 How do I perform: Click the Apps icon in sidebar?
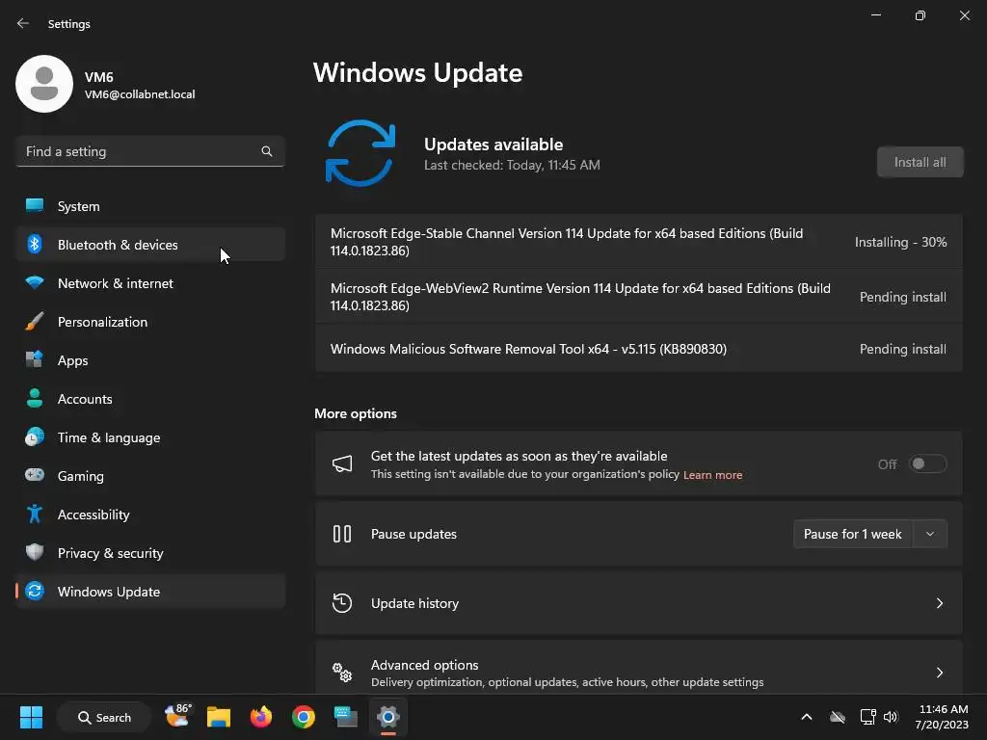(35, 360)
